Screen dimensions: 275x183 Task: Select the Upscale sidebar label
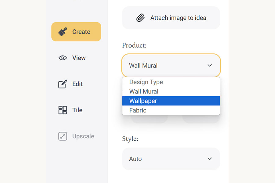coord(83,136)
